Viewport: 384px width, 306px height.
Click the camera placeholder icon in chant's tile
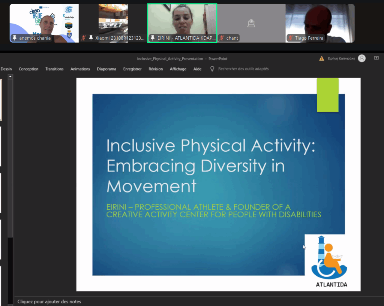(x=251, y=24)
